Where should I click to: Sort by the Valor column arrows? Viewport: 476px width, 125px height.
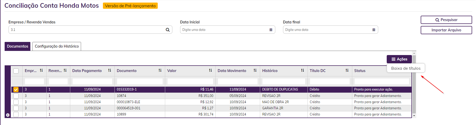pos(210,70)
